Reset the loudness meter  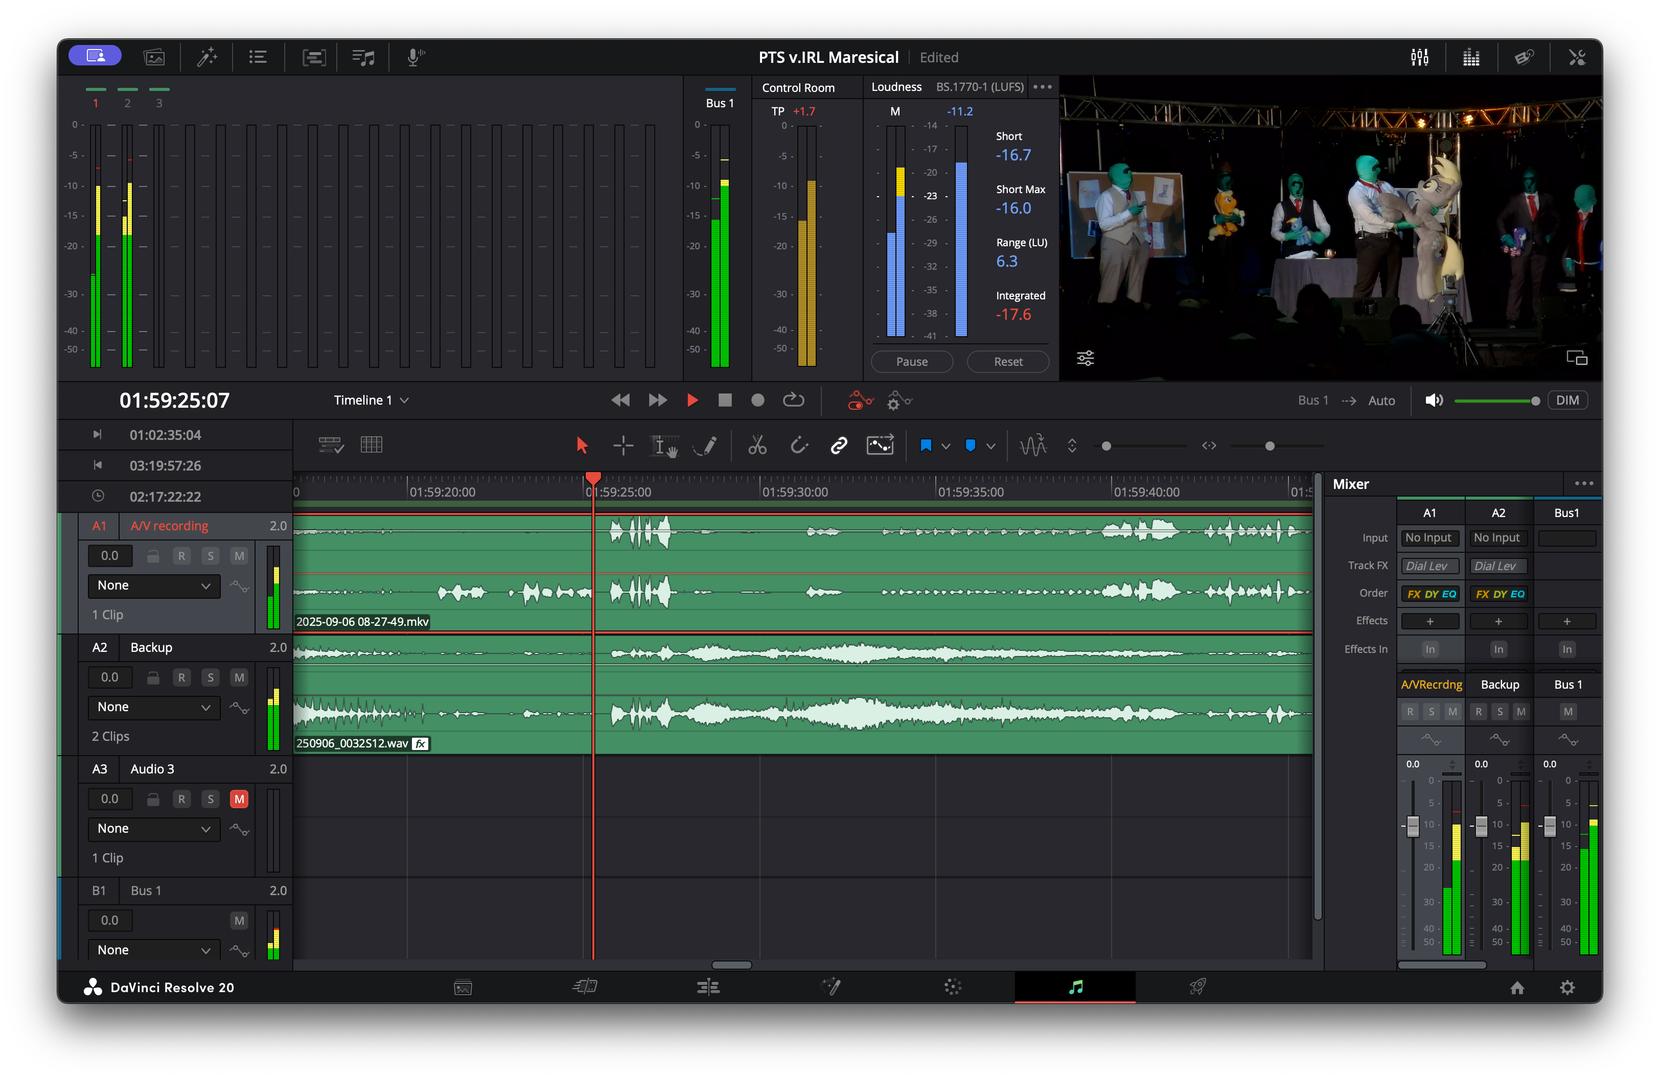1008,362
